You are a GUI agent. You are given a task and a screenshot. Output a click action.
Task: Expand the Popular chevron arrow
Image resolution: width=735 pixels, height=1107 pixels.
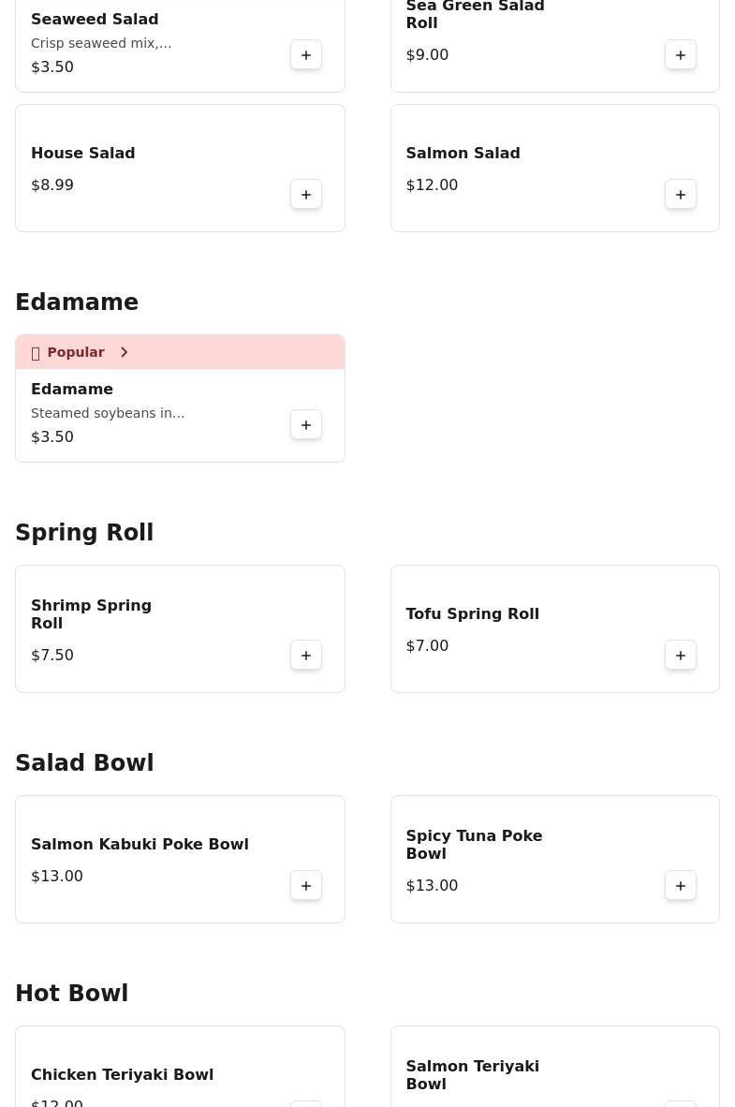click(x=124, y=352)
